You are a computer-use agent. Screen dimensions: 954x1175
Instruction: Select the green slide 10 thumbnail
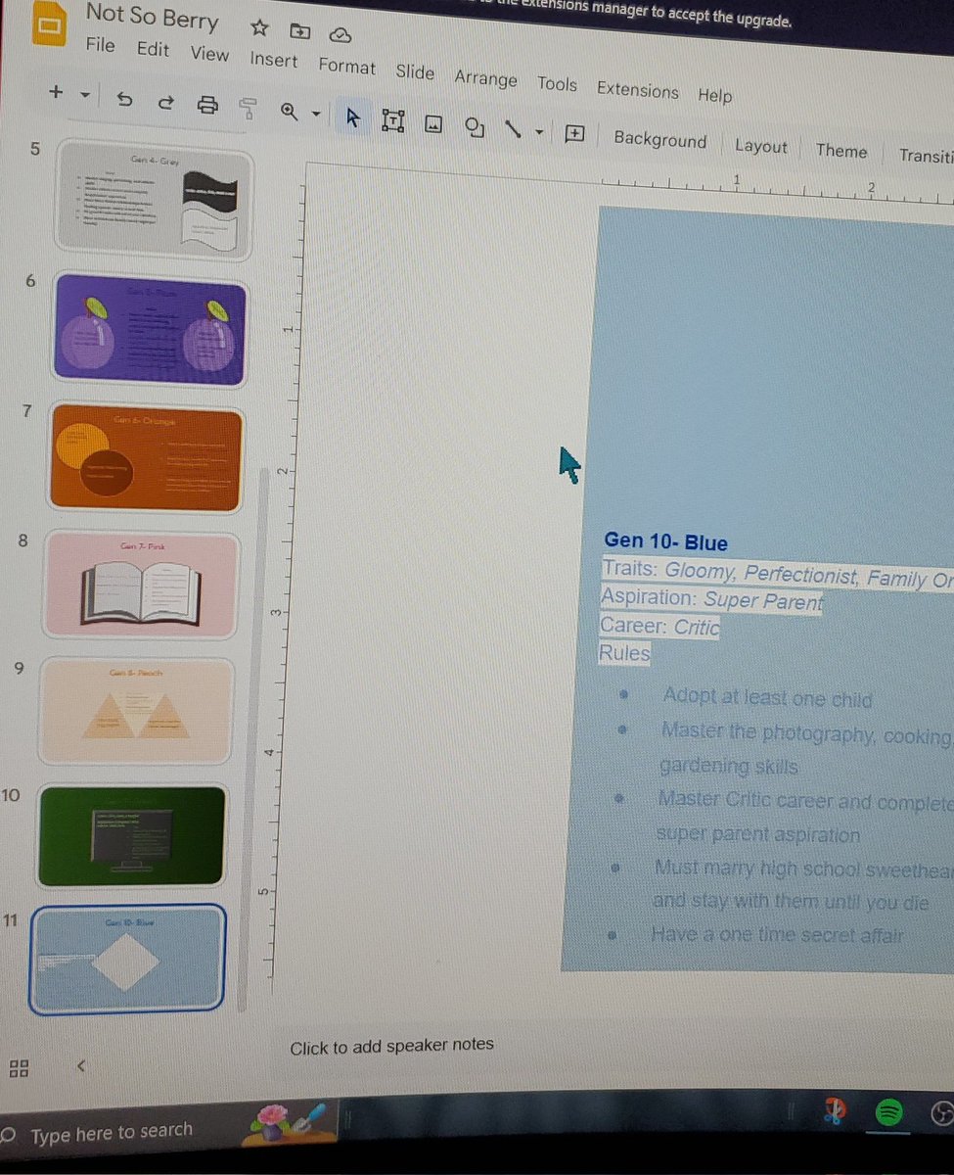coord(131,835)
